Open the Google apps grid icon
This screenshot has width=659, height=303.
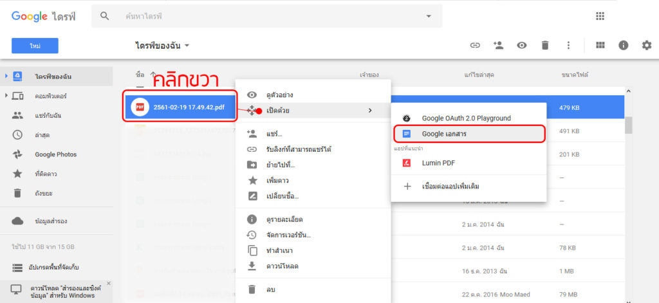(x=600, y=16)
